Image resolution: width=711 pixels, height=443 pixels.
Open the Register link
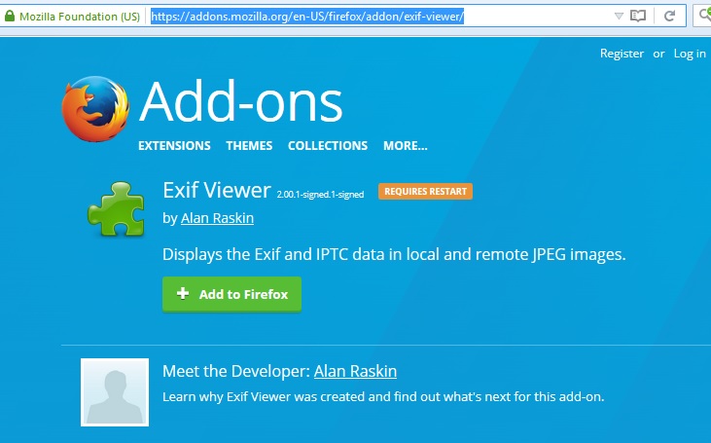pos(622,54)
